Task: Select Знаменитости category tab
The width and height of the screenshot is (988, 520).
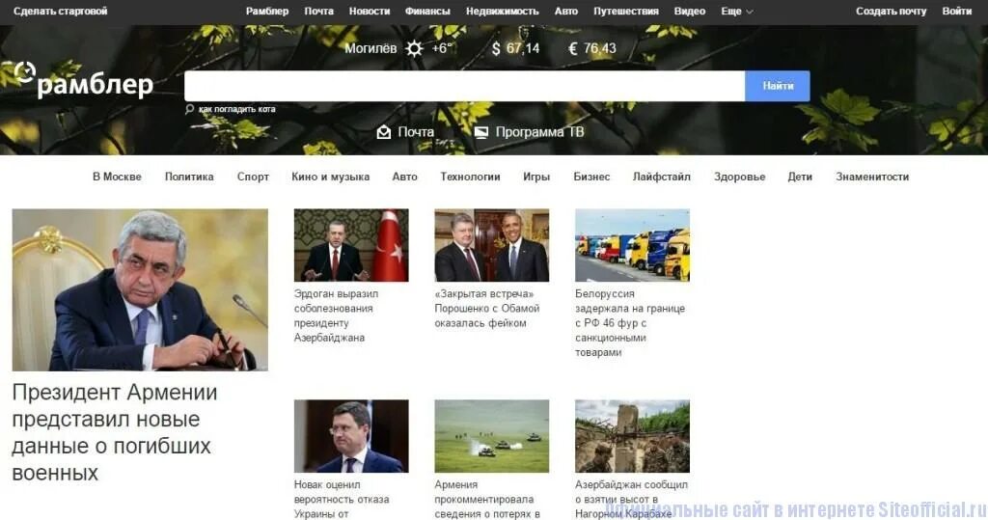Action: tap(872, 178)
